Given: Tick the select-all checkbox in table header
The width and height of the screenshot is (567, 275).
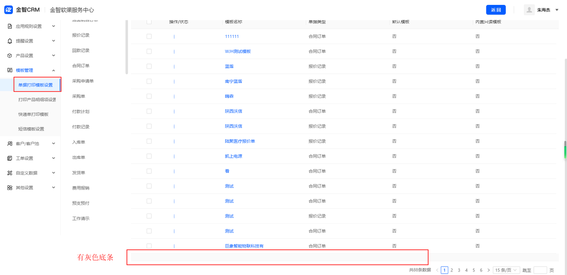Looking at the screenshot, I should tap(149, 22).
